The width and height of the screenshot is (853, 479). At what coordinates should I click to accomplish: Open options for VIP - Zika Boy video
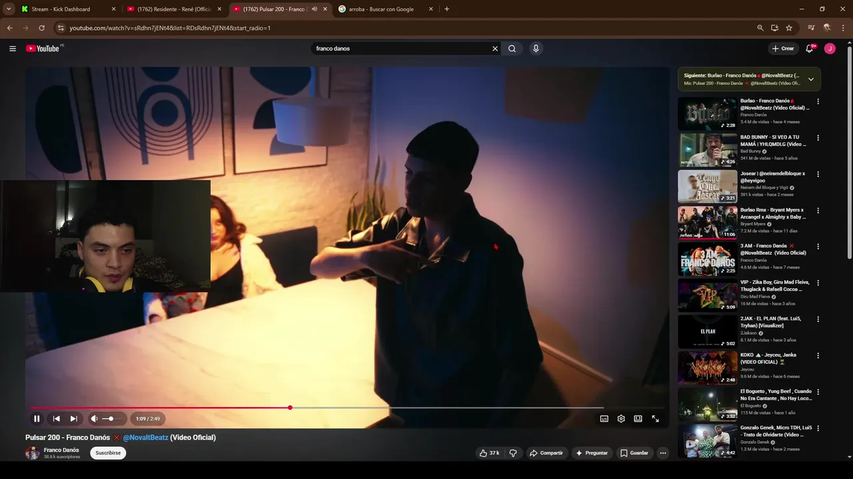pyautogui.click(x=818, y=283)
